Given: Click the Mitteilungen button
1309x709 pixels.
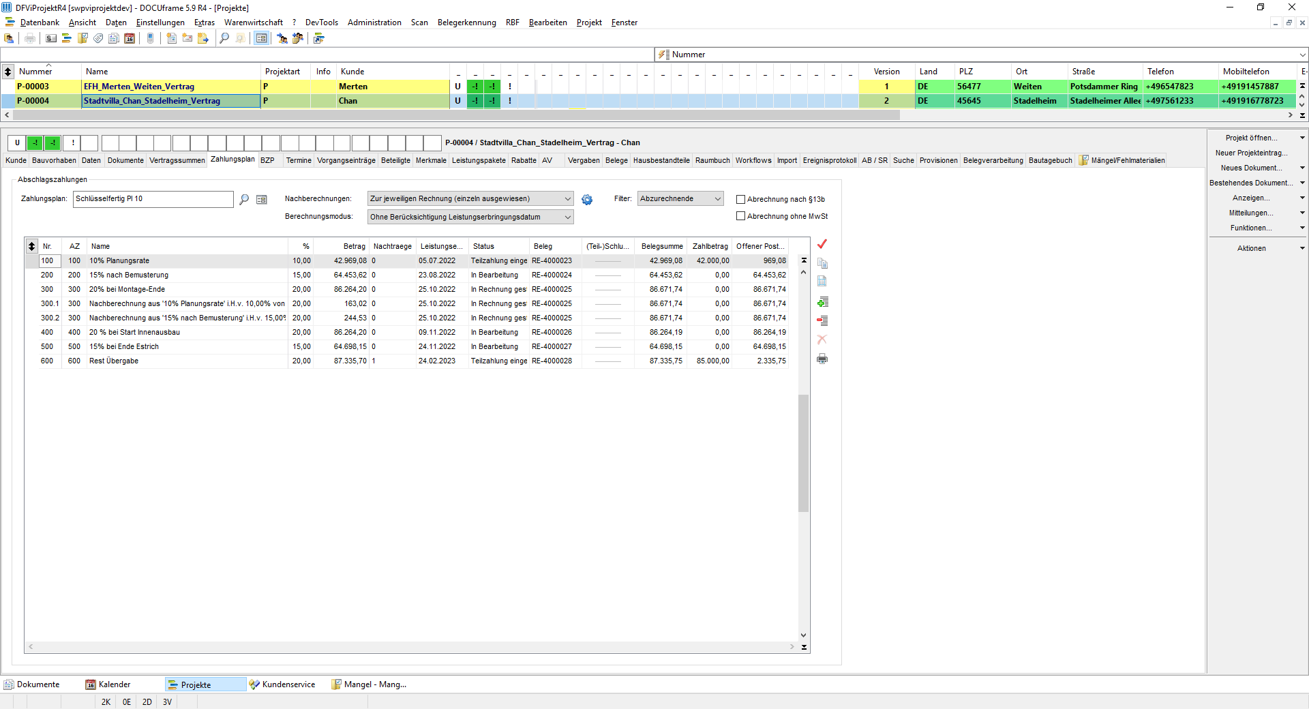Looking at the screenshot, I should 1251,213.
